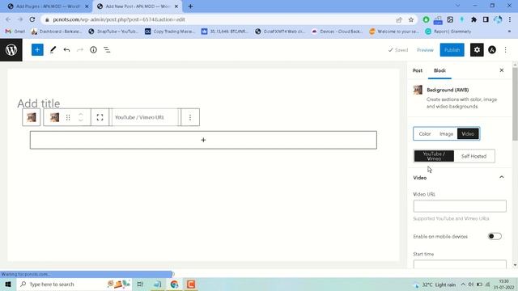Open block toolbar Options three dots
This screenshot has height=291, width=518.
[x=190, y=117]
